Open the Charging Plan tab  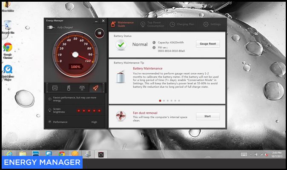point(182,24)
